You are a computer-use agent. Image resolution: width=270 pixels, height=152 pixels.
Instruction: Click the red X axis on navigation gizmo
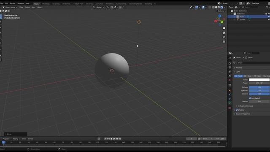(216, 21)
